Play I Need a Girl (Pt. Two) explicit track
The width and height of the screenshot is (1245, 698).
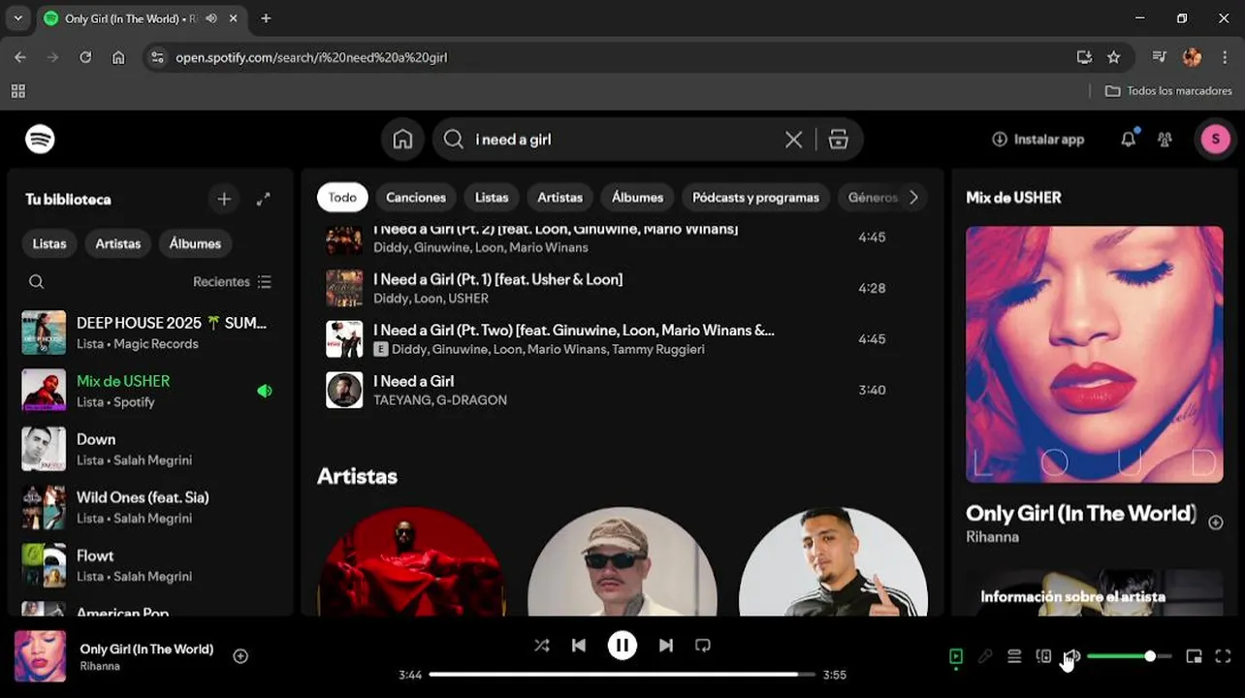click(x=621, y=339)
